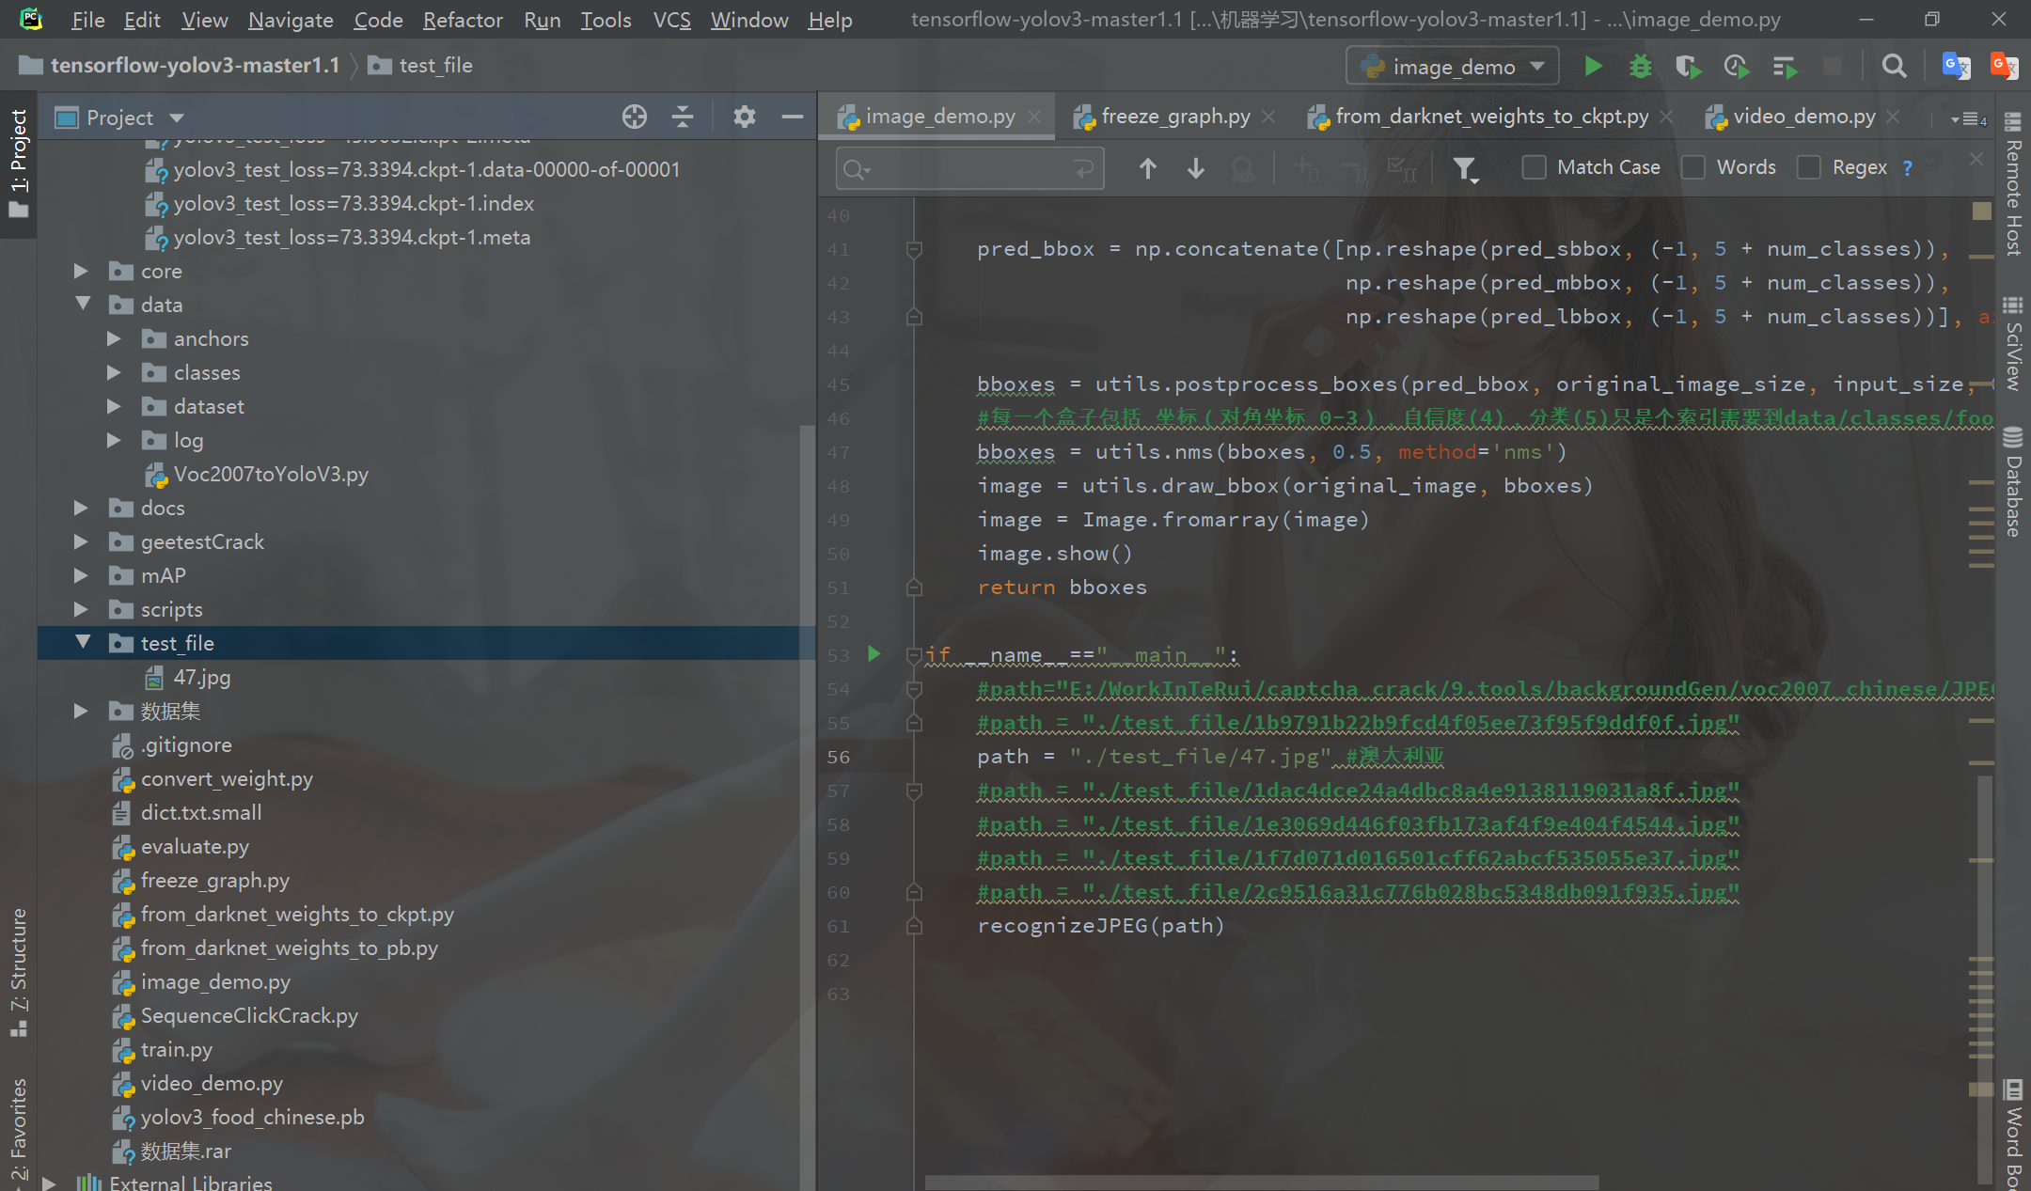Run with coverage shield icon
The height and width of the screenshot is (1191, 2031).
[1688, 67]
